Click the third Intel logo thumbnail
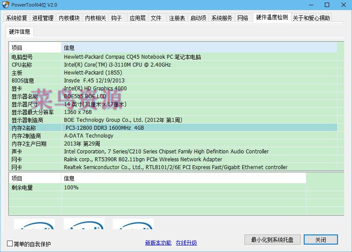Screen dimensions: 352x252 coord(133,224)
